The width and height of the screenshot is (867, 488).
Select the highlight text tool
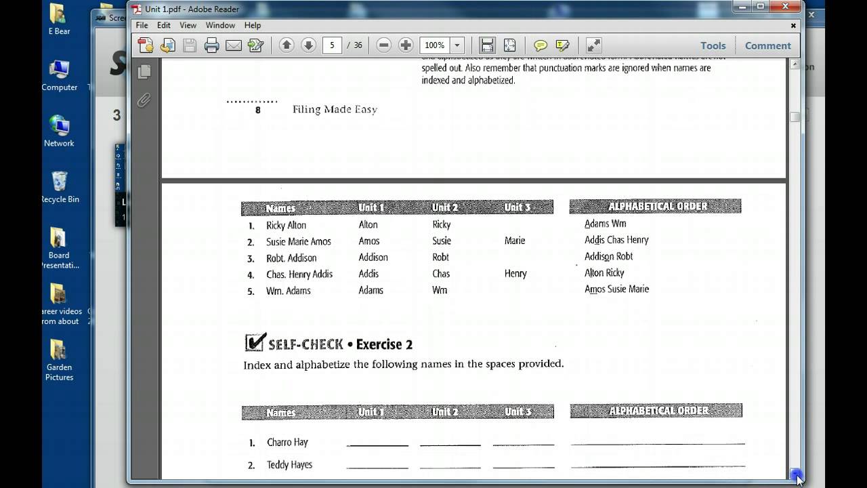(x=562, y=45)
